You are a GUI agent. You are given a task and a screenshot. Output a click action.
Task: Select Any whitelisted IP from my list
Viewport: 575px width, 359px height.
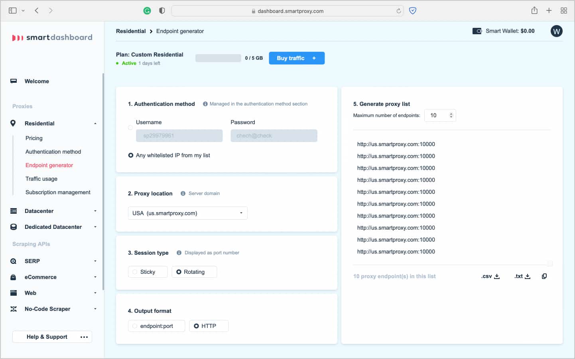point(131,155)
